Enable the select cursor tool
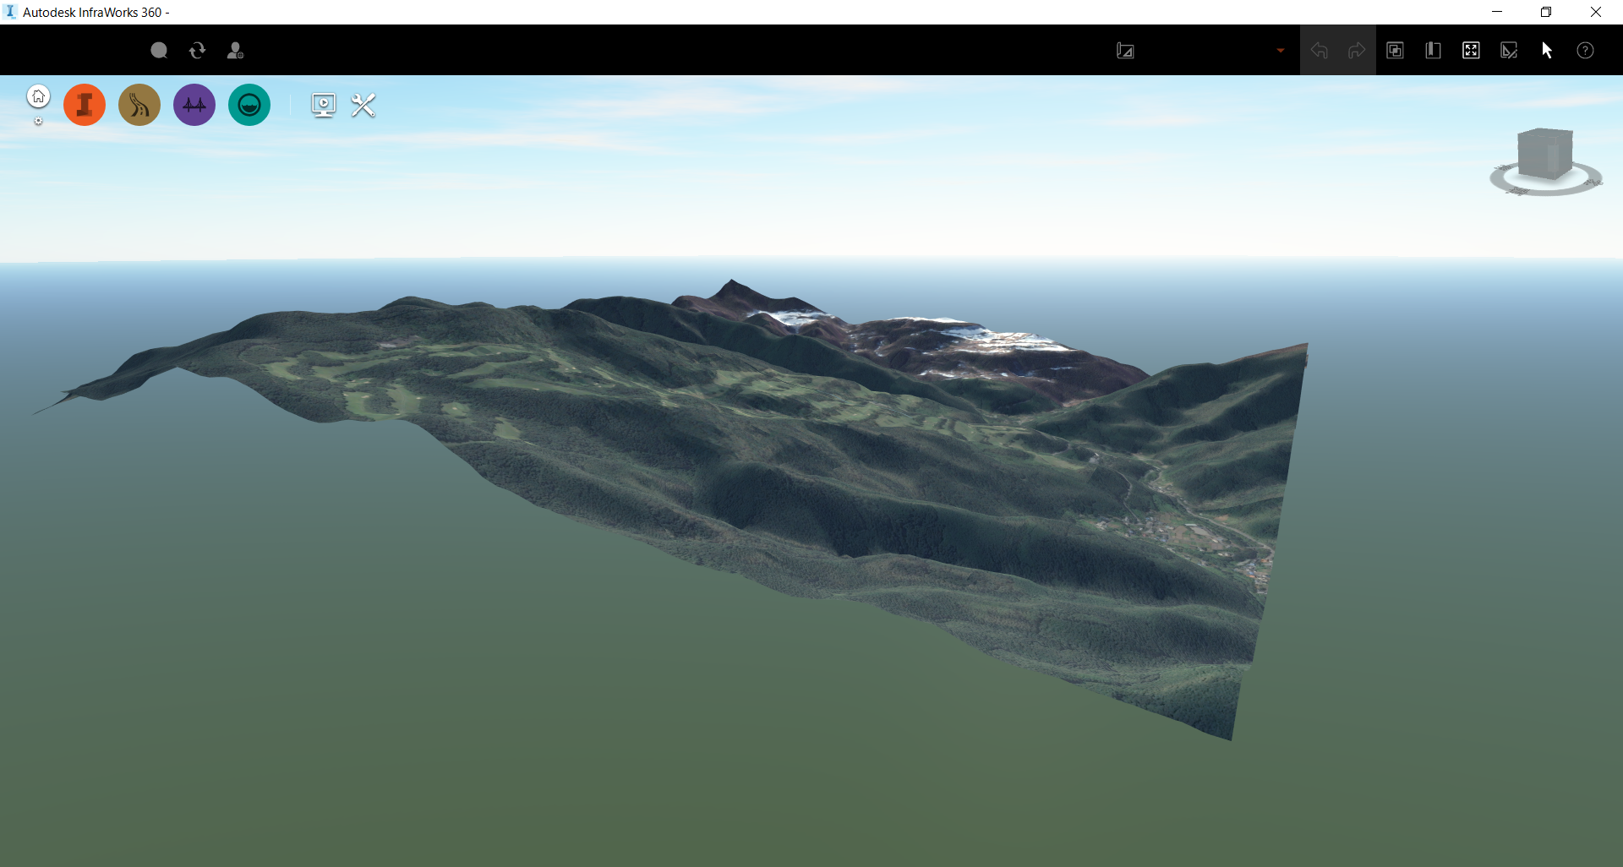This screenshot has width=1623, height=867. pos(1547,50)
